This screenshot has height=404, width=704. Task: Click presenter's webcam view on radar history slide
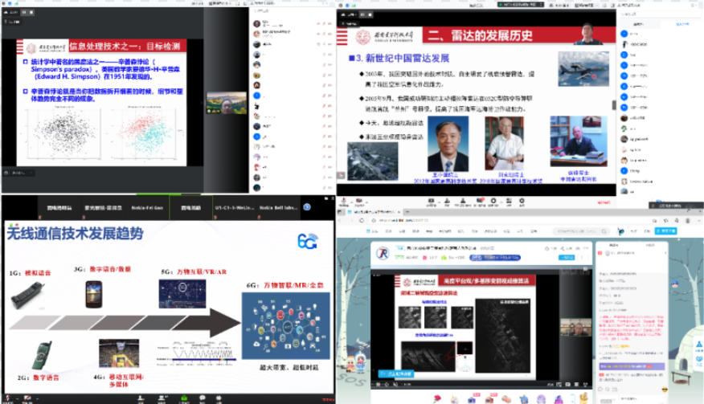(x=587, y=33)
